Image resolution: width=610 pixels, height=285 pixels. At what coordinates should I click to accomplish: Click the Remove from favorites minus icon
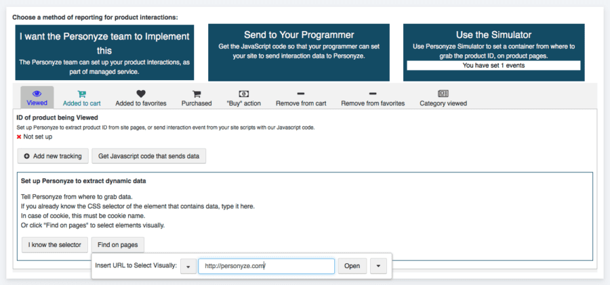point(372,94)
